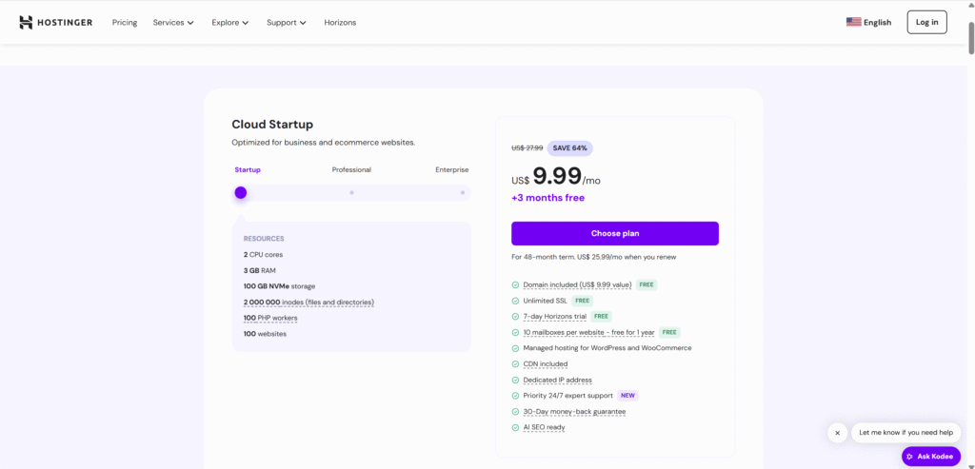Click the 100 PHP workers resource
The height and width of the screenshot is (469, 975).
click(x=270, y=318)
